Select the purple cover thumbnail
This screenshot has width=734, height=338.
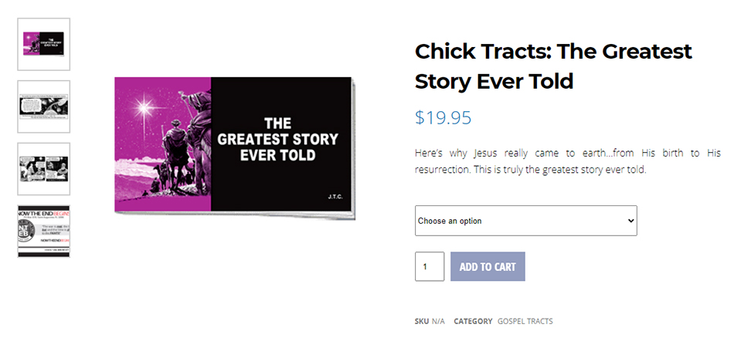pyautogui.click(x=43, y=44)
